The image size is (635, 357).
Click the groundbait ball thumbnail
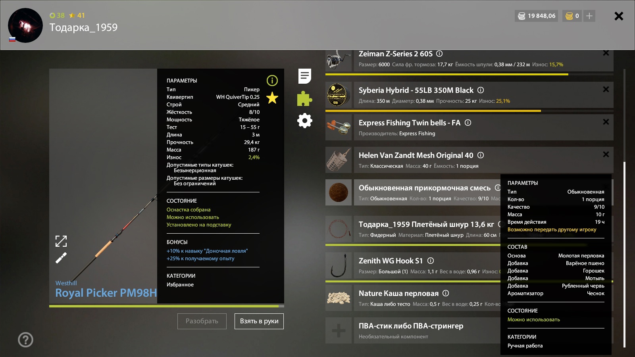(339, 192)
